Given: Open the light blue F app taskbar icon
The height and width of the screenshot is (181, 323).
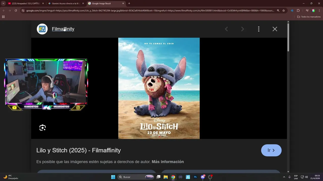Looking at the screenshot, I should click(x=188, y=177).
